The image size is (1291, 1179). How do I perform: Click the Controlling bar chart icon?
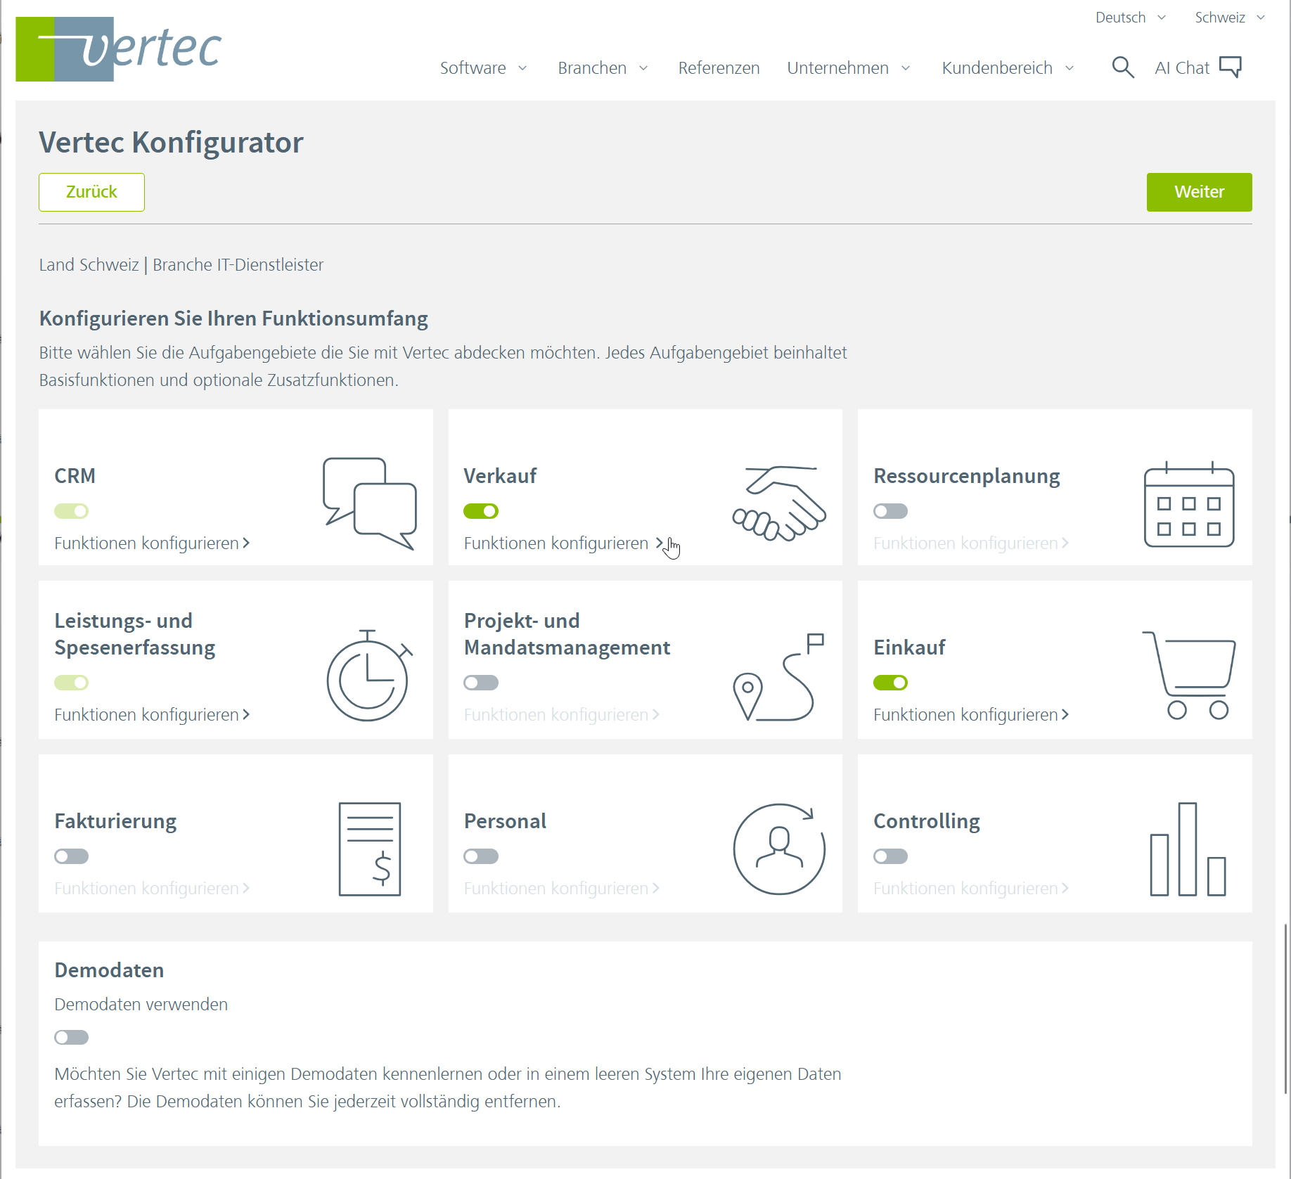tap(1188, 849)
